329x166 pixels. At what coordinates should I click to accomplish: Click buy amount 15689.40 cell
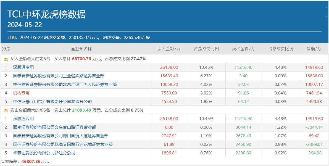pyautogui.click(x=169, y=76)
